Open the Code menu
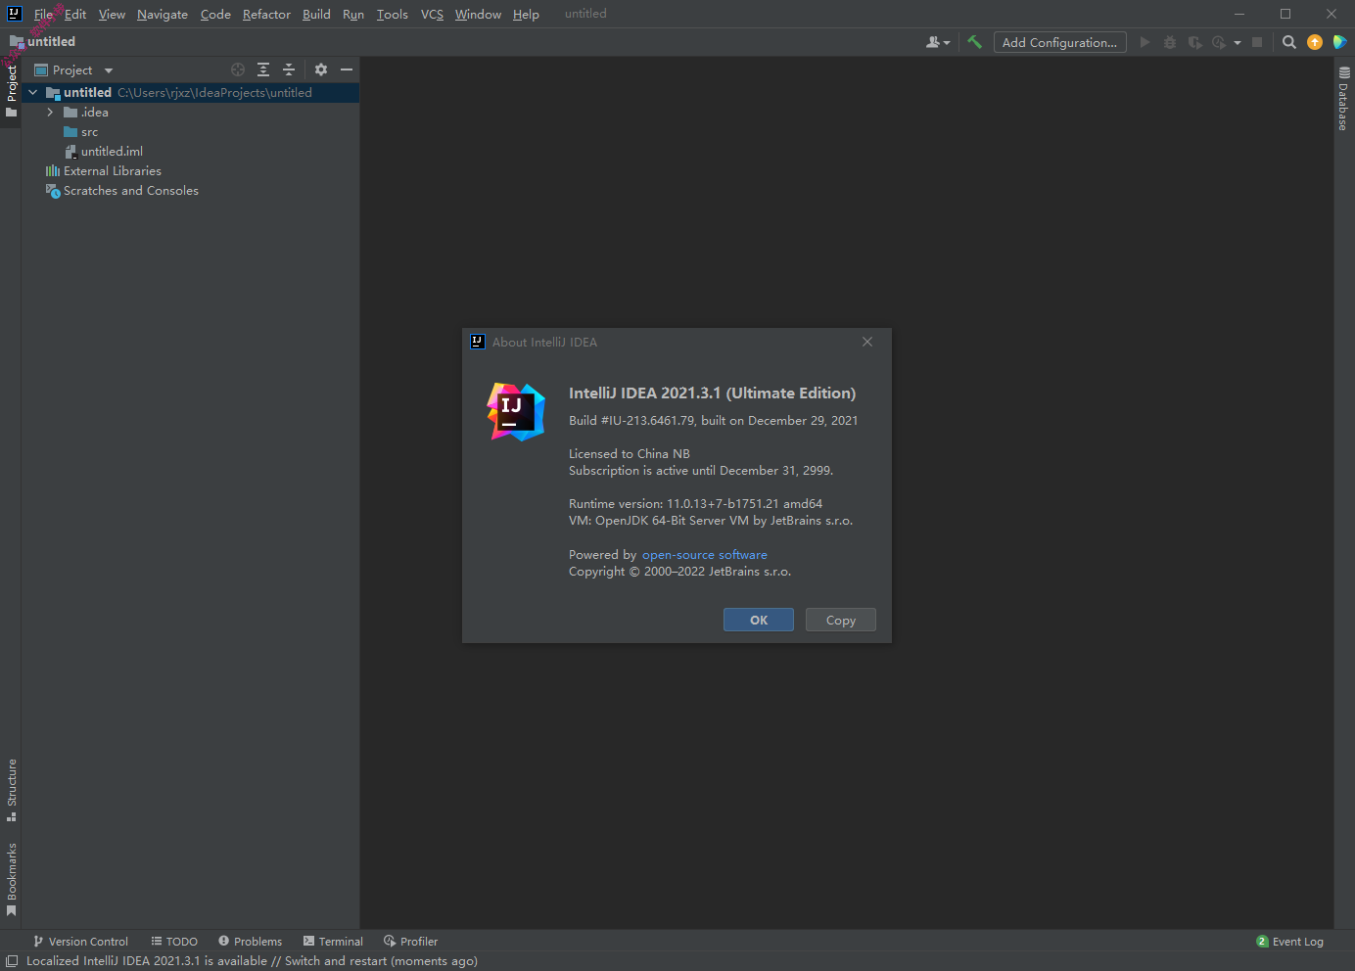Screen dimensions: 1355x971 tap(215, 14)
